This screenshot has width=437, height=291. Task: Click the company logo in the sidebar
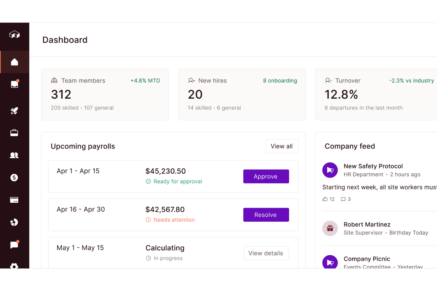pos(14,34)
